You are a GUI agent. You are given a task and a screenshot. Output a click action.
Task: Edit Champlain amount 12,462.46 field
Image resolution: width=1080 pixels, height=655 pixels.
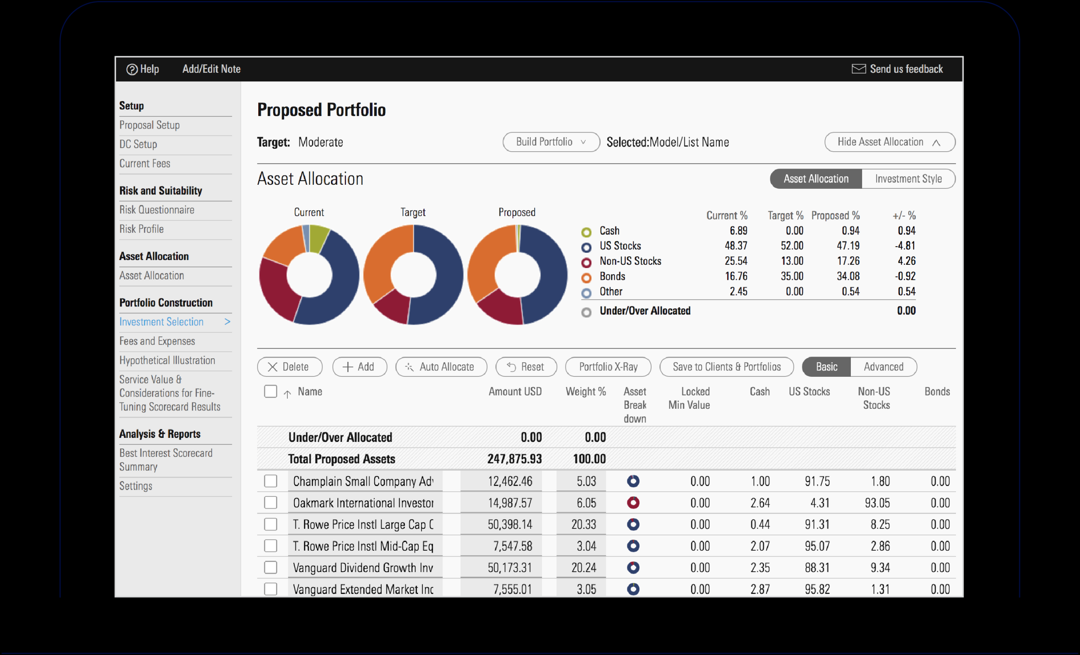click(x=501, y=481)
